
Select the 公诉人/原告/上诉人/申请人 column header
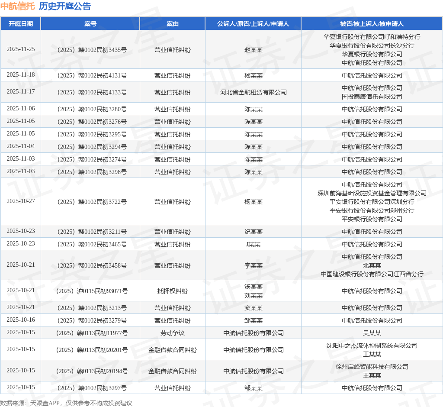click(253, 24)
